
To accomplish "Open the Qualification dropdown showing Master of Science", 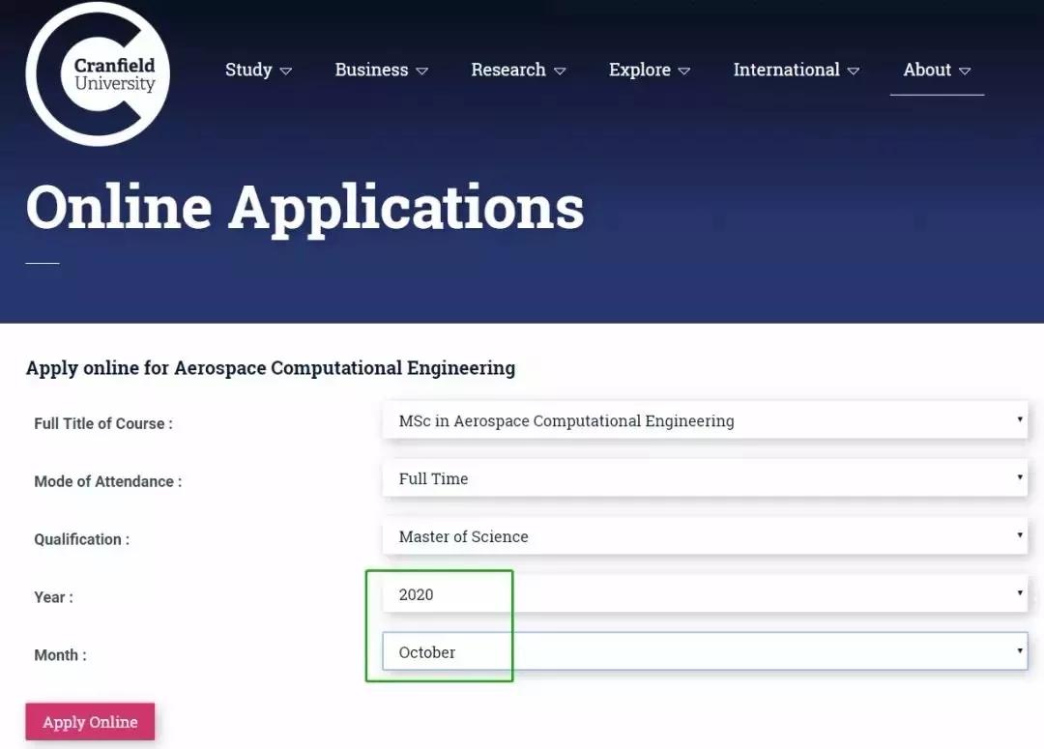I will pos(704,536).
